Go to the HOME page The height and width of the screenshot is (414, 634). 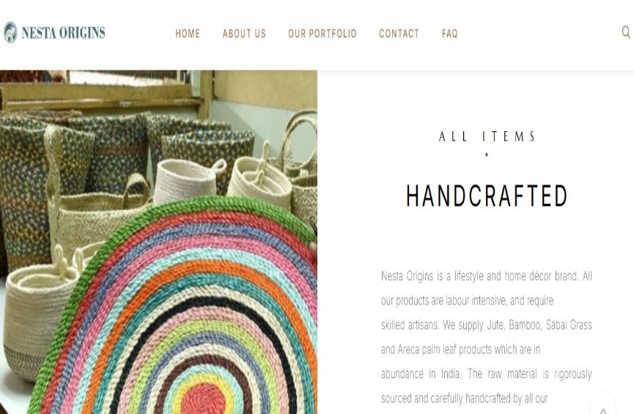tap(188, 34)
